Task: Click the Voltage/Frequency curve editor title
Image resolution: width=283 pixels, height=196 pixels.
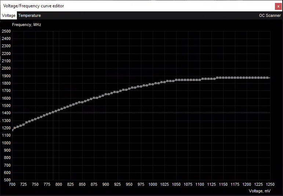Action: (x=33, y=6)
